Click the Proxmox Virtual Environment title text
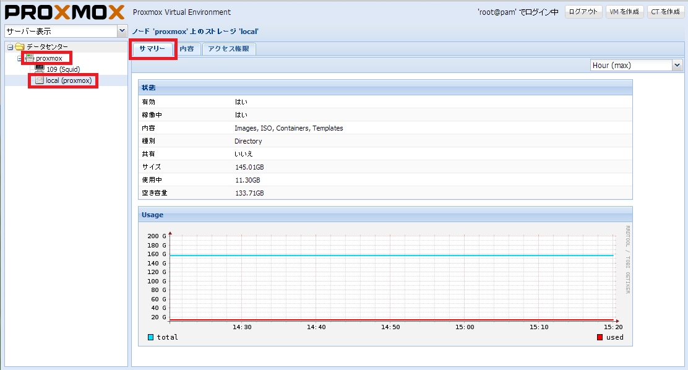 pos(182,12)
